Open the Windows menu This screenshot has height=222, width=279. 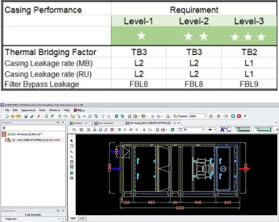point(55,110)
